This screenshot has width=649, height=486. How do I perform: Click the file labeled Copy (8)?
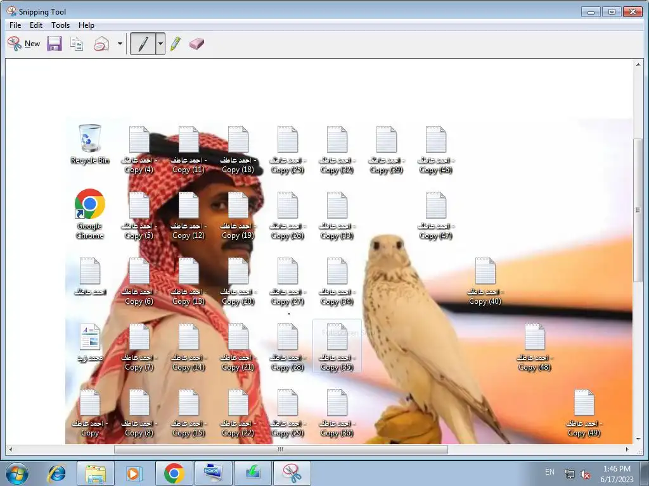[x=139, y=412]
